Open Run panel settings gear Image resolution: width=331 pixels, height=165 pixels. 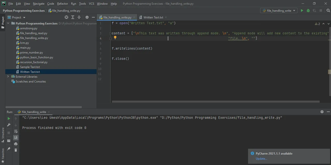point(322,112)
